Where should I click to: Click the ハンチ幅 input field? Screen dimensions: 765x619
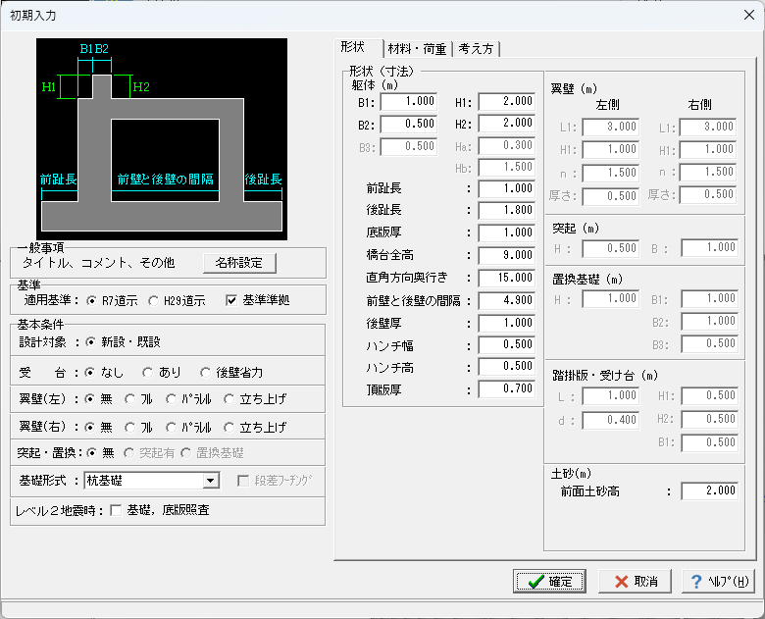506,345
